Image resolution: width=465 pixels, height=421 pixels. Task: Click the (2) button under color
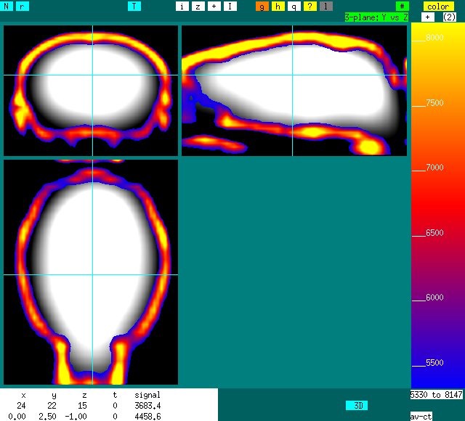[x=449, y=17]
